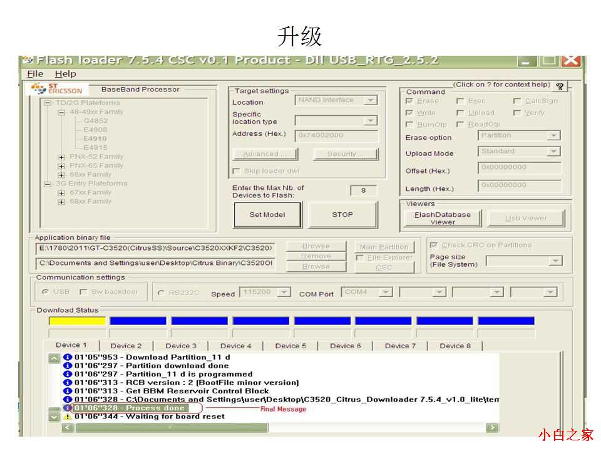Select the USB radio button
The width and height of the screenshot is (601, 451).
click(x=45, y=293)
